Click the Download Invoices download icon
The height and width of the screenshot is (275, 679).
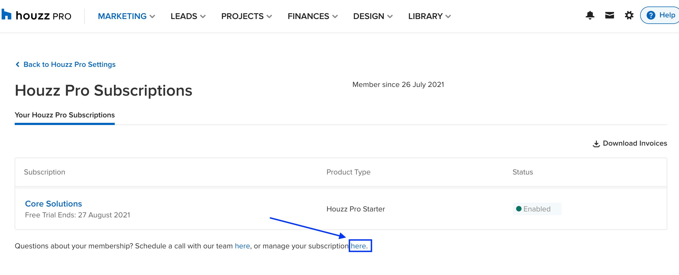pyautogui.click(x=596, y=143)
